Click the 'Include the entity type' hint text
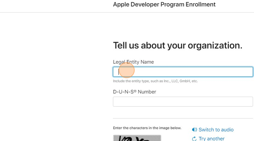Image resolution: width=254 pixels, height=141 pixels. coord(156,81)
